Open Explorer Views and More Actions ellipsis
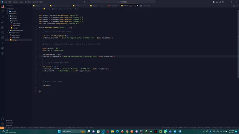239x134 pixels. coord(29,6)
